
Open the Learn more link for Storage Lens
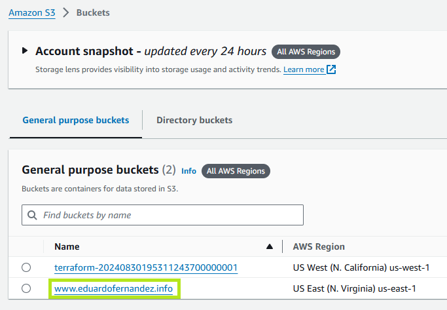304,69
